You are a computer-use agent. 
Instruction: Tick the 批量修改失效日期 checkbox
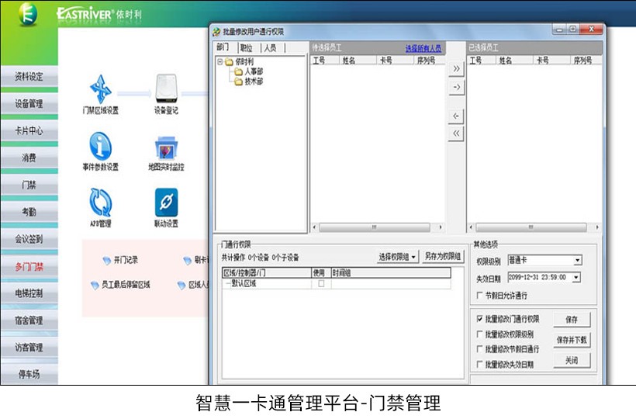coord(479,364)
